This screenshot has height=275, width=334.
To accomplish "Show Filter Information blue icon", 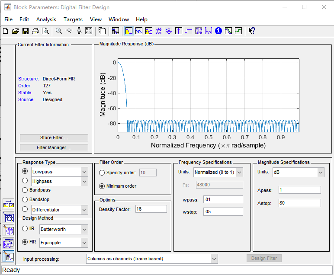I will [x=218, y=31].
